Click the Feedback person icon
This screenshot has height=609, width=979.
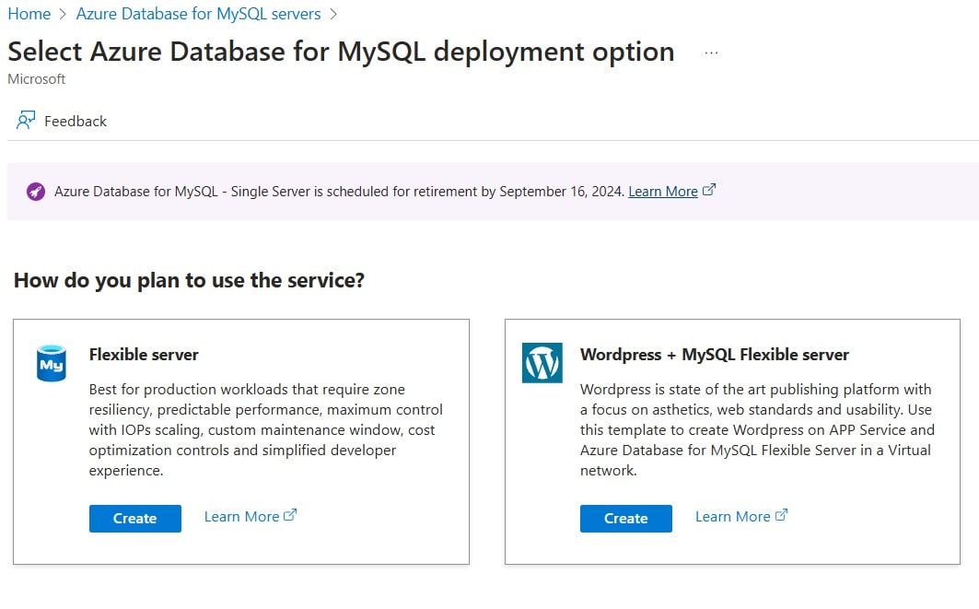(26, 120)
